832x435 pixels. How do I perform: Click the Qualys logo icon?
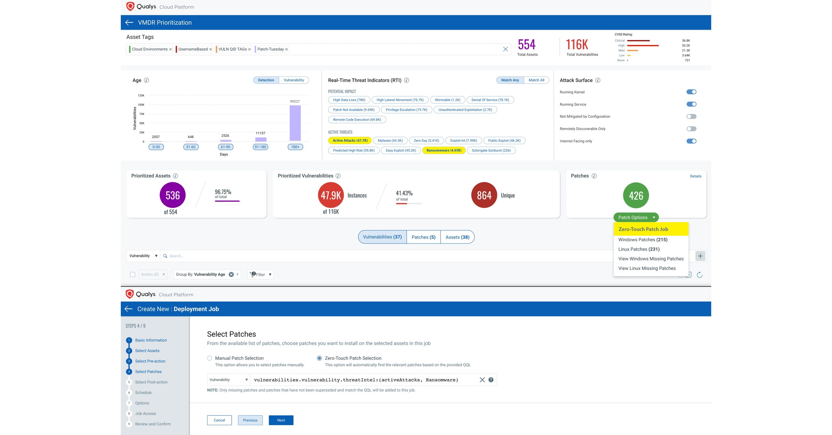(x=130, y=6)
